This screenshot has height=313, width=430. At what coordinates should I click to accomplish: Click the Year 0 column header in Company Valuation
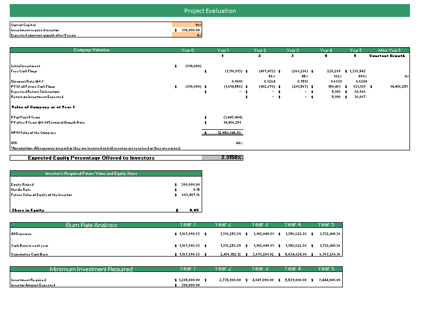coord(187,50)
